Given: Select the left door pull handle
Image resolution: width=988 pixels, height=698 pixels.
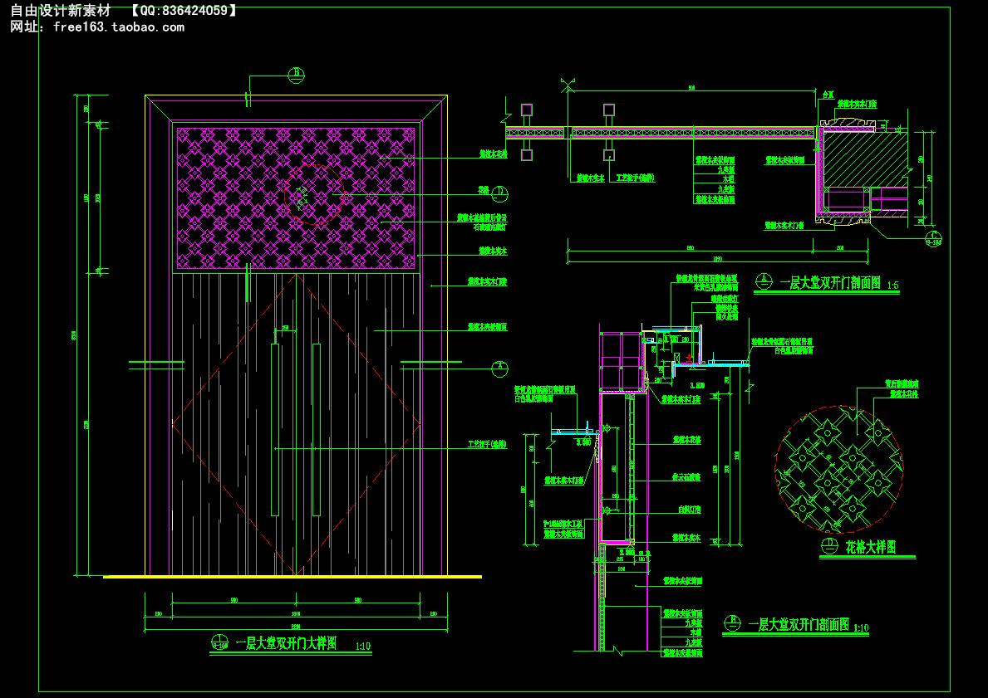Looking at the screenshot, I should [x=275, y=430].
